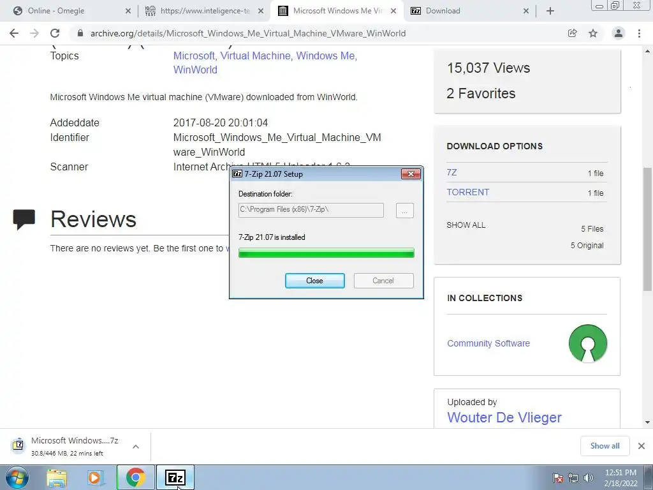Screen dimensions: 653x490
Task: Open uploader Wouter De Vlieger profile
Action: (504, 417)
